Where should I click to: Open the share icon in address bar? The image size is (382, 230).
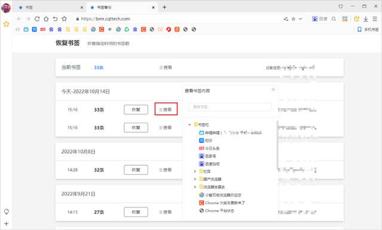tap(286, 18)
